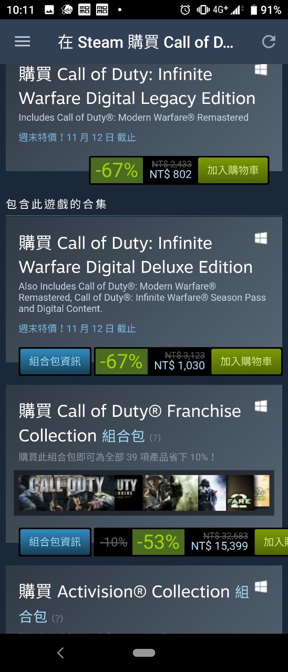This screenshot has width=288, height=672.
Task: Tap the -67% discount badge for Legacy Edition
Action: (117, 170)
